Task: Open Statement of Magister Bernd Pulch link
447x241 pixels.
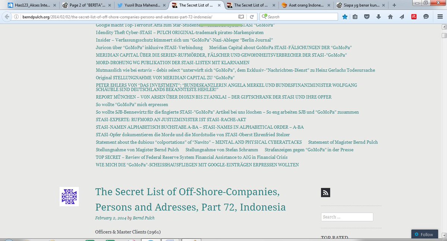Action: (343, 142)
